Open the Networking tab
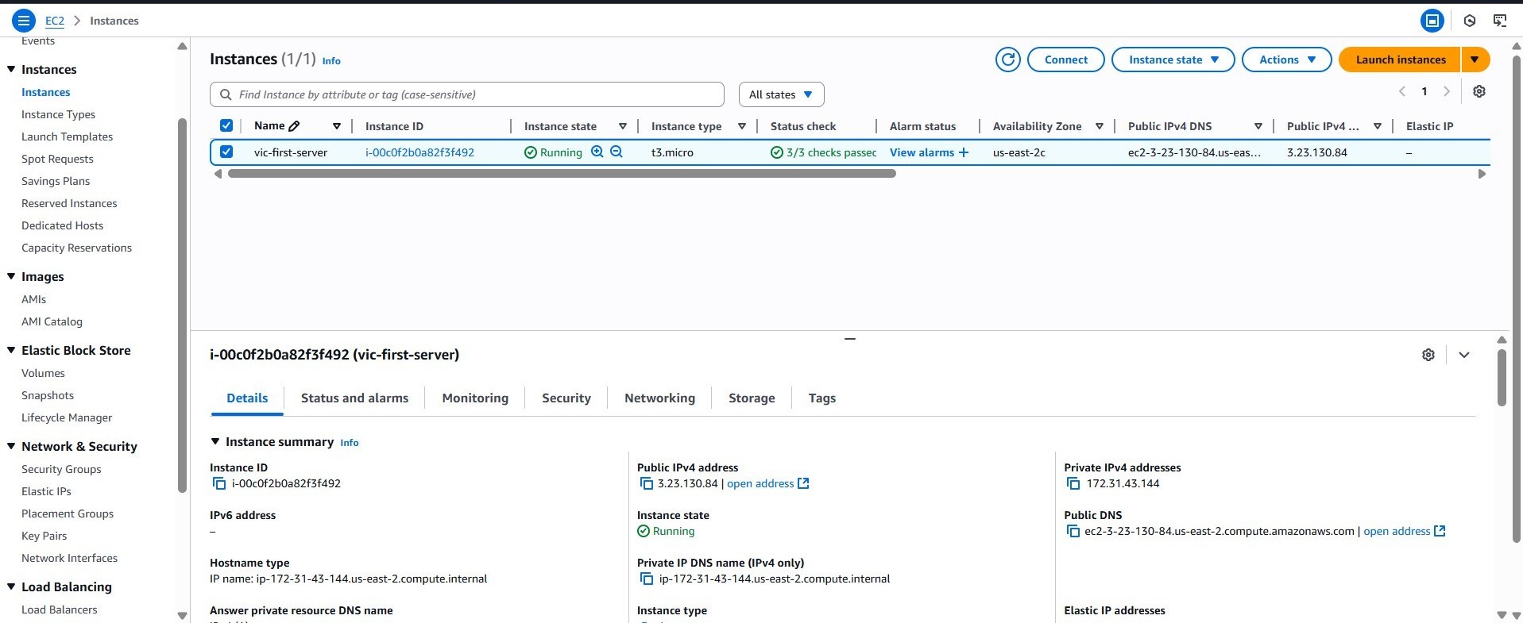The height and width of the screenshot is (623, 1523). click(x=659, y=398)
